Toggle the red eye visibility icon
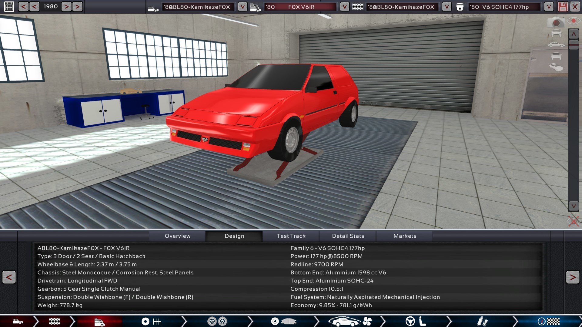Viewport: 582px width, 327px height. (x=574, y=21)
